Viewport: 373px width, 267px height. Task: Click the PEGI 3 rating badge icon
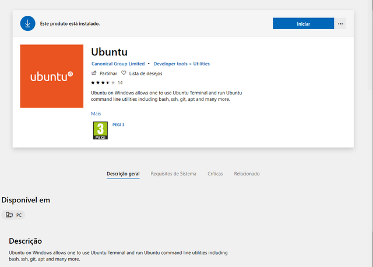[x=100, y=131]
